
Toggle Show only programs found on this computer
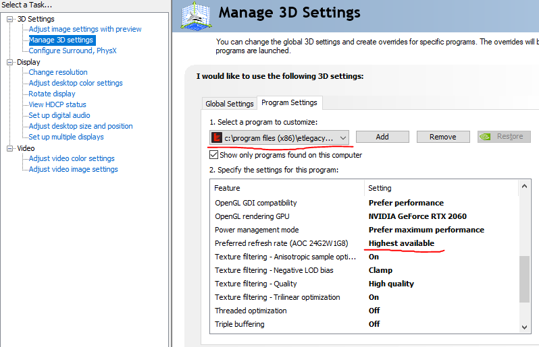coord(213,155)
